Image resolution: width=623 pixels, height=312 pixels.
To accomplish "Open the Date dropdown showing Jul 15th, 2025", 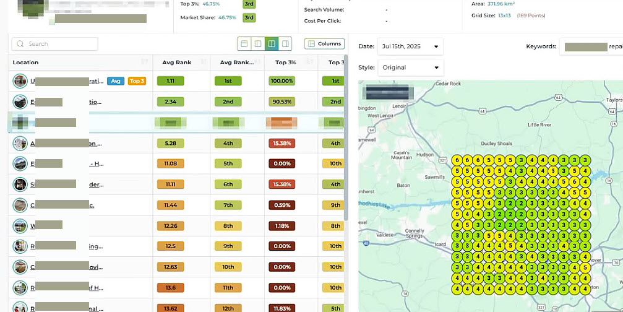I will pyautogui.click(x=410, y=46).
